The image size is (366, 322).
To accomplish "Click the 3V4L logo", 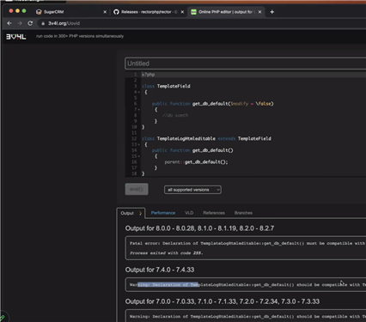I will coord(16,37).
